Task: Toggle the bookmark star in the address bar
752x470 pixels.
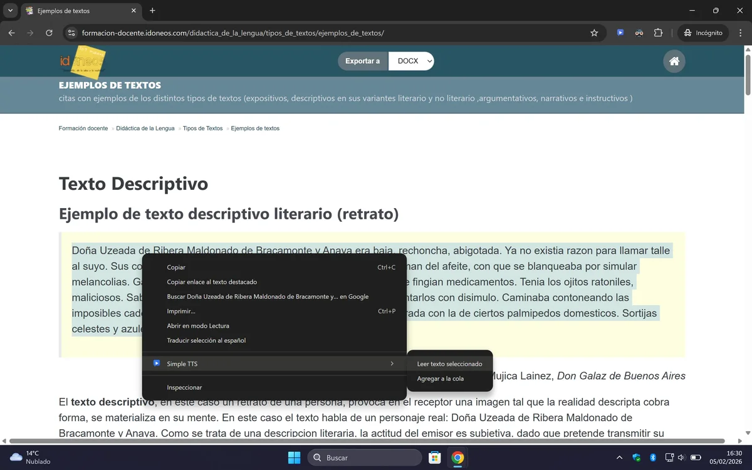Action: coord(593,33)
